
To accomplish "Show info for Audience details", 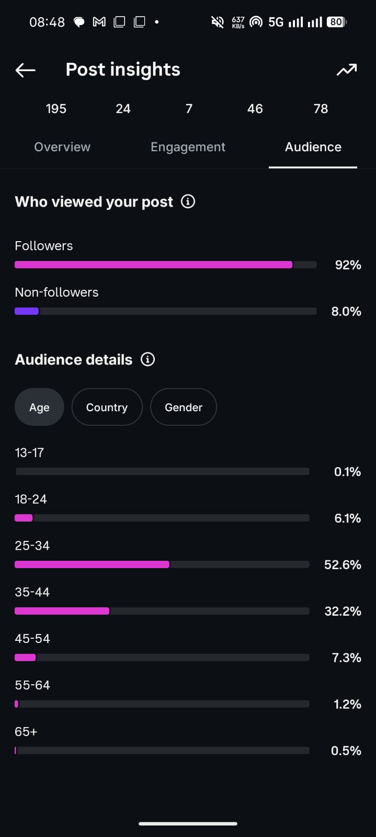I will click(x=148, y=359).
